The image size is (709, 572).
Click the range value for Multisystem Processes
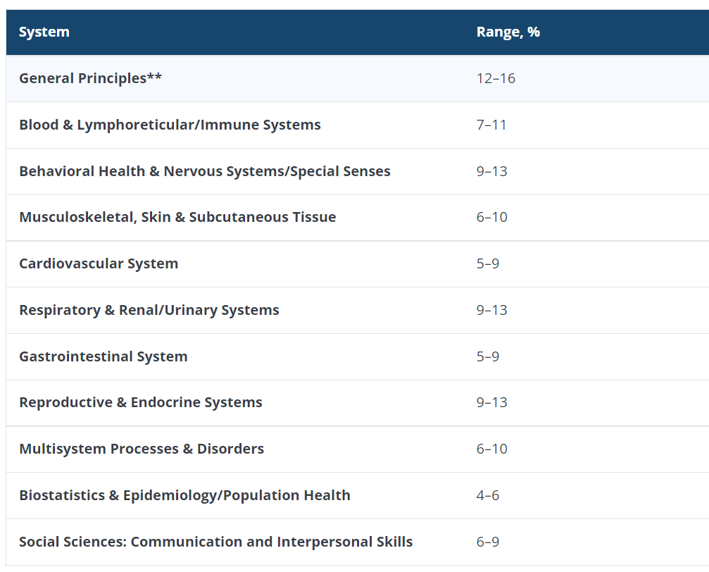coord(491,449)
